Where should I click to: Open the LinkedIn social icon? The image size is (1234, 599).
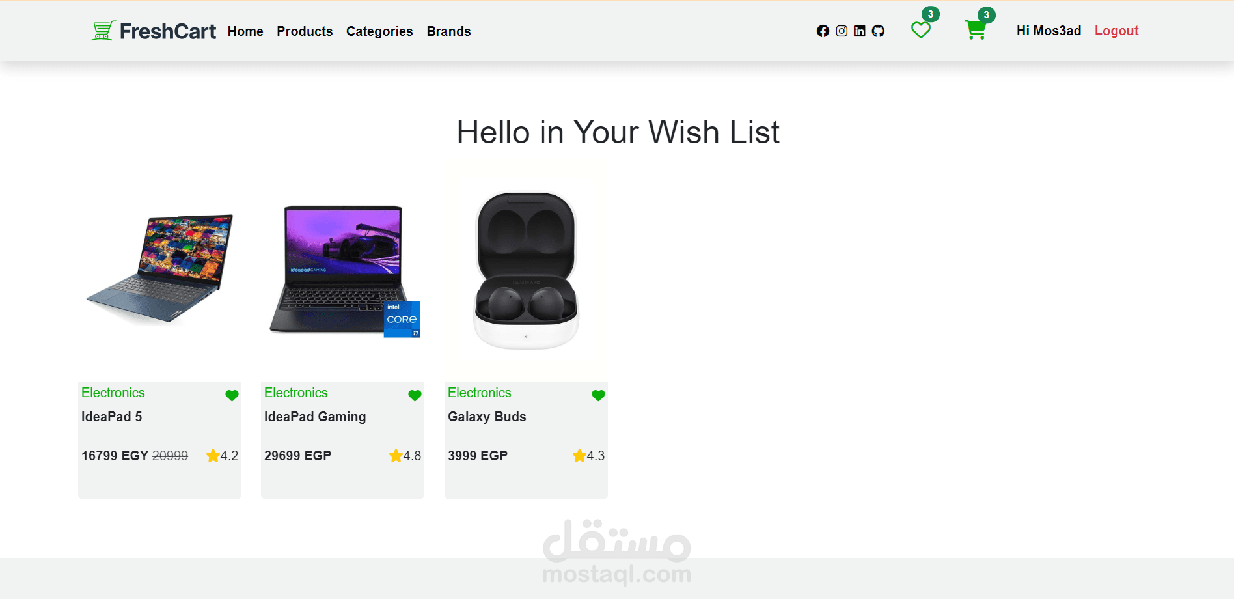[x=860, y=31]
